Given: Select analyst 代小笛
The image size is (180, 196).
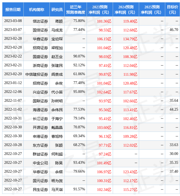Looking at the screenshot, I should click(x=57, y=92).
